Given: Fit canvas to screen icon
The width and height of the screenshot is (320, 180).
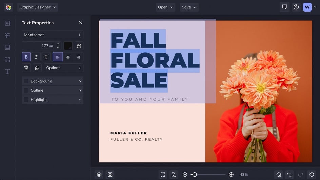Looking at the screenshot, I should click(163, 175).
